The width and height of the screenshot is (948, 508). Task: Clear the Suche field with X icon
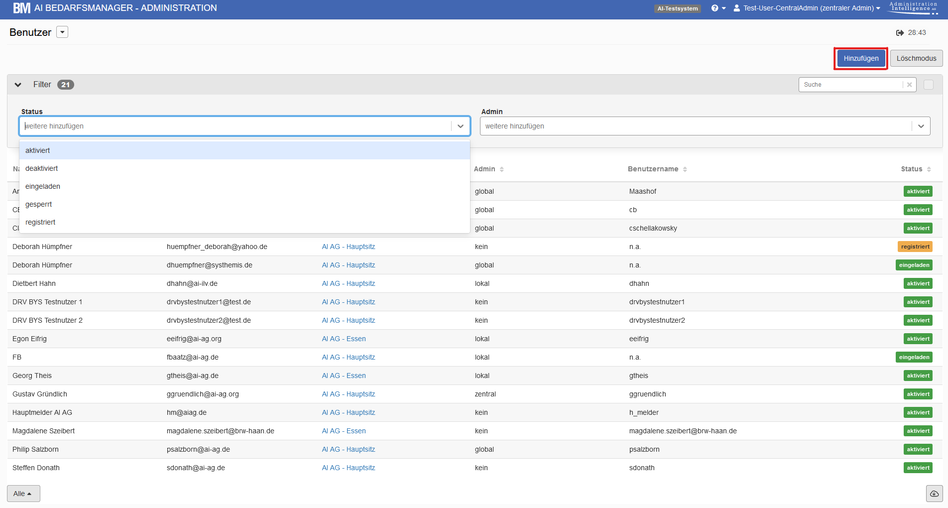pyautogui.click(x=909, y=85)
